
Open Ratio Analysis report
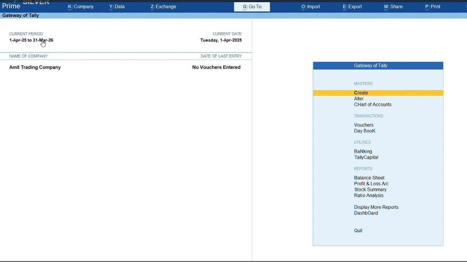(368, 195)
